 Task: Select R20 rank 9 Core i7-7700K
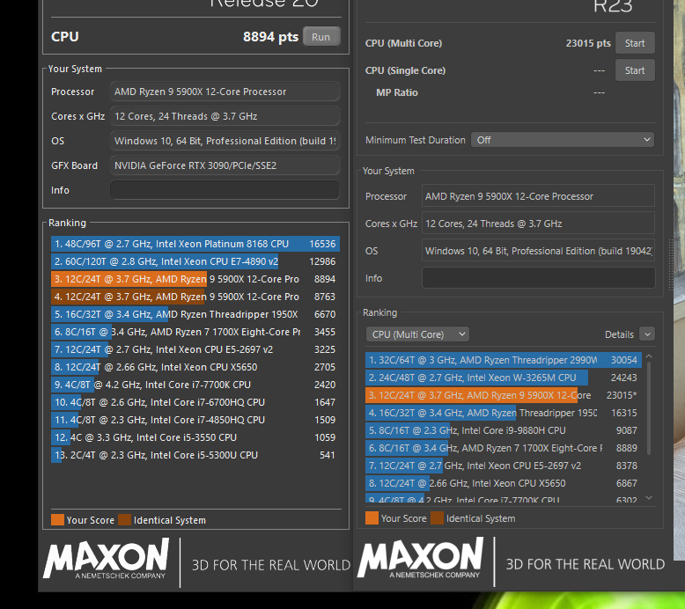coord(195,385)
